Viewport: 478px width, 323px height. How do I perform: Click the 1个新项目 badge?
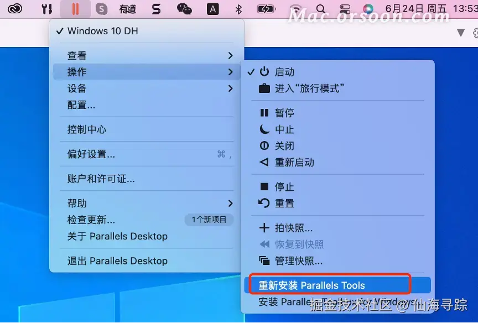point(209,220)
